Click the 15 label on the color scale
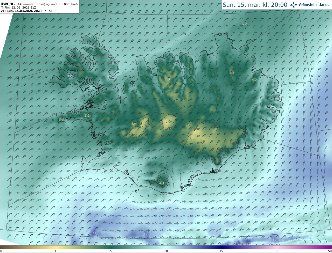 (221, 251)
